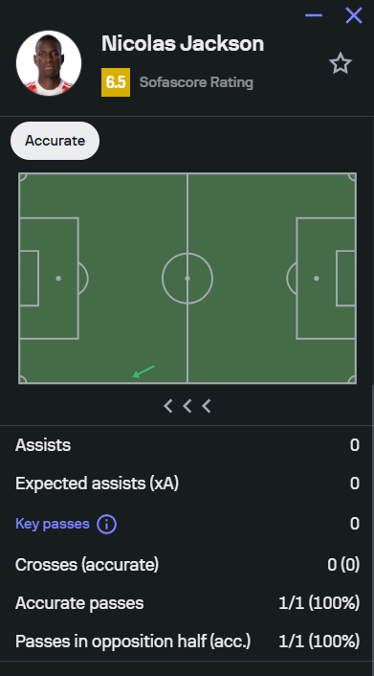Click the vertical scrollbar on right edge
The width and height of the screenshot is (374, 676).
[372, 530]
